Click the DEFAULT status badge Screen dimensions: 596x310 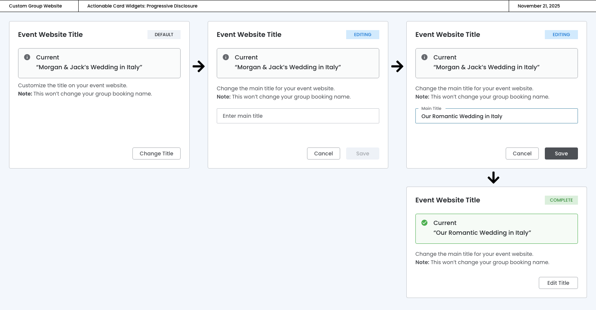[164, 35]
